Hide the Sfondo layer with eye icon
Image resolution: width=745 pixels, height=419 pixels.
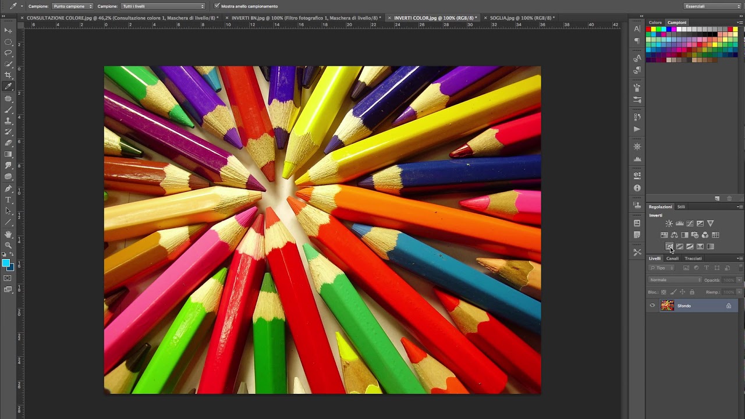[652, 306]
